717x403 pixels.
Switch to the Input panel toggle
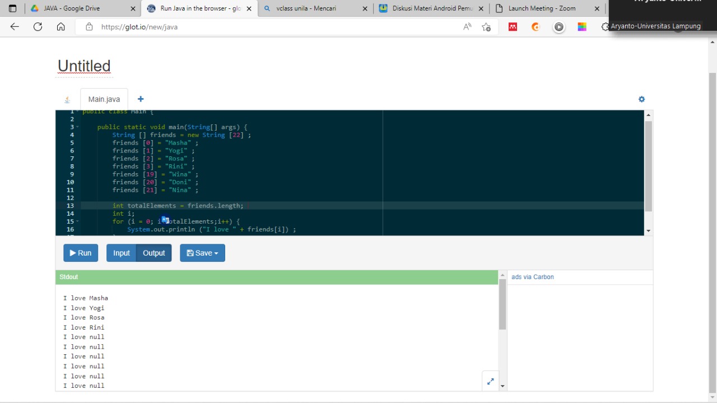pyautogui.click(x=121, y=253)
